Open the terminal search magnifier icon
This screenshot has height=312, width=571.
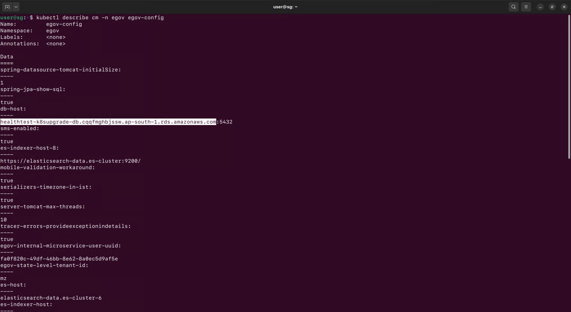513,7
